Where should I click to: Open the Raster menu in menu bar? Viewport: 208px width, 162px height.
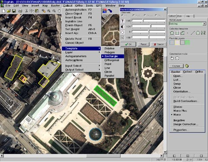[x=55, y=6]
